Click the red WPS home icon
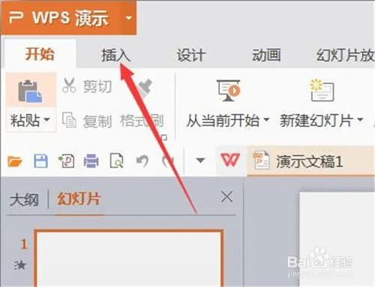The width and height of the screenshot is (375, 287). tap(230, 160)
